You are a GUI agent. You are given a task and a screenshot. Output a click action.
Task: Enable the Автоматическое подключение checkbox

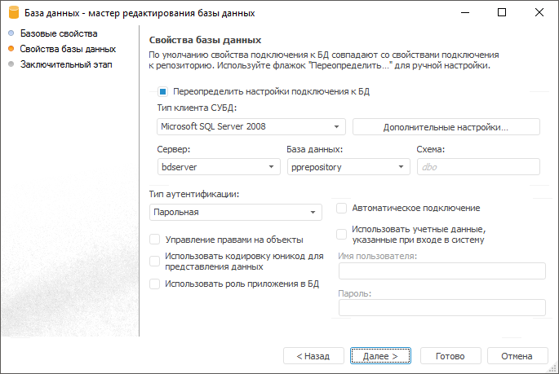(x=342, y=209)
